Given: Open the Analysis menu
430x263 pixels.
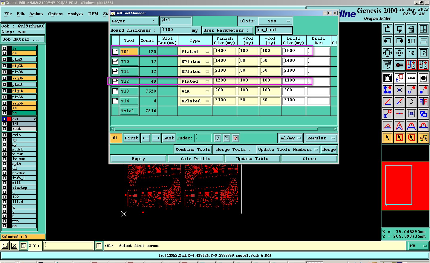Looking at the screenshot, I should [x=75, y=14].
